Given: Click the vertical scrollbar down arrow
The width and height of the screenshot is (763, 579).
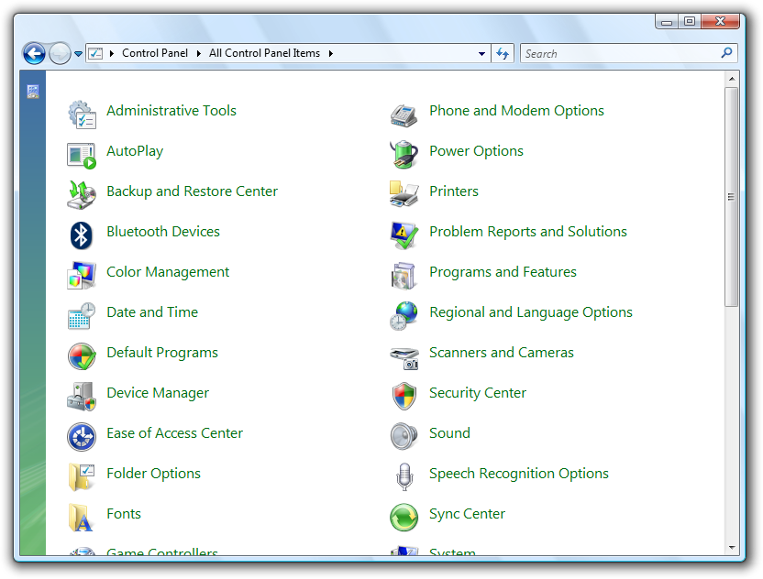Looking at the screenshot, I should tap(732, 547).
